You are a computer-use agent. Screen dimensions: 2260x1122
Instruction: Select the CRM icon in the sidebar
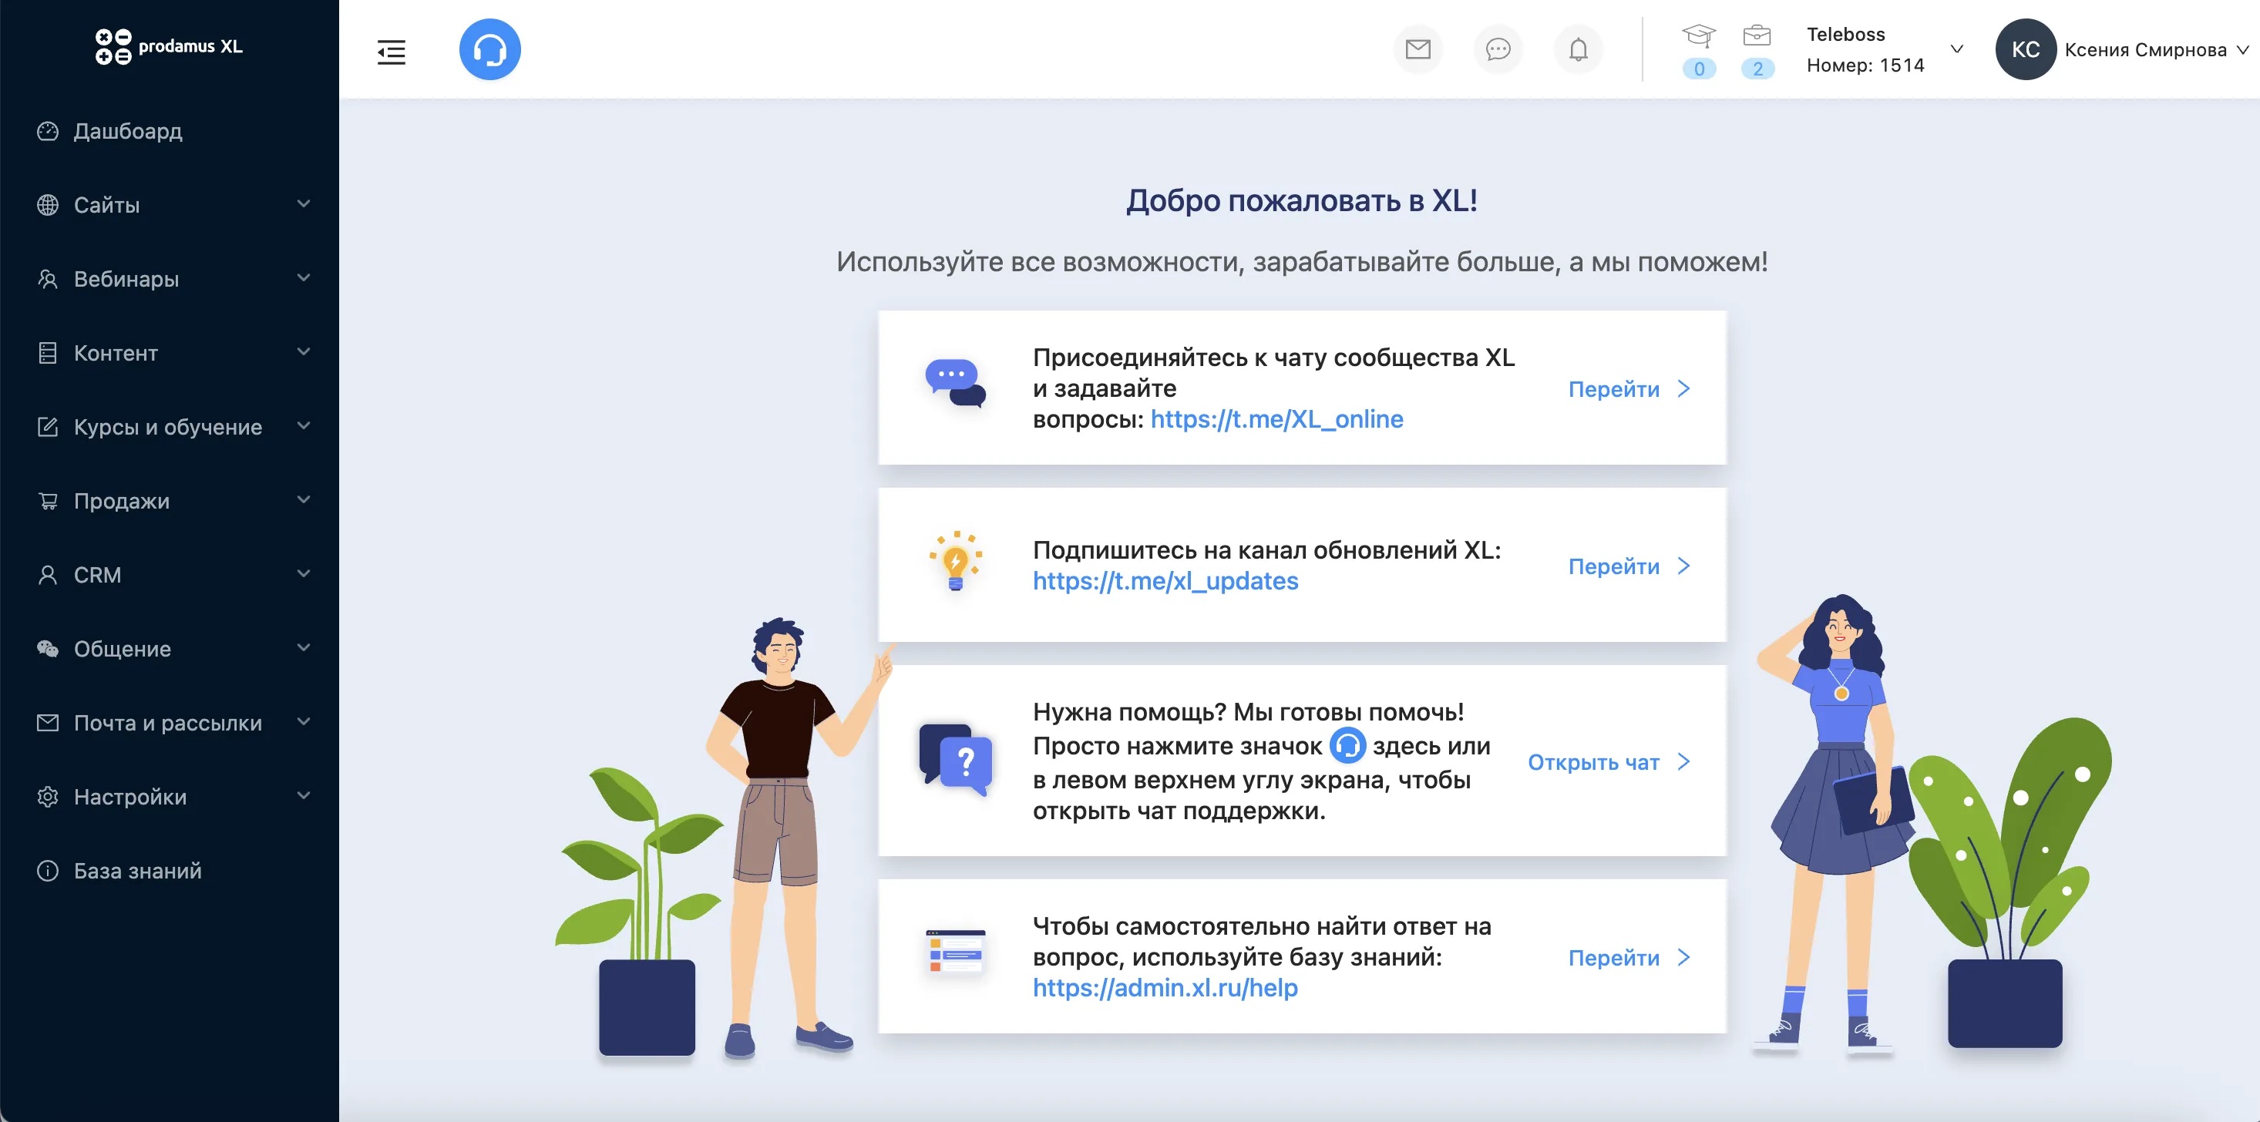pos(47,575)
